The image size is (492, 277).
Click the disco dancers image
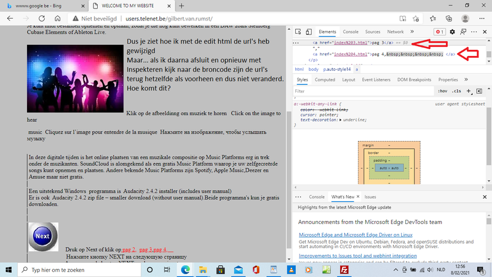point(75,79)
